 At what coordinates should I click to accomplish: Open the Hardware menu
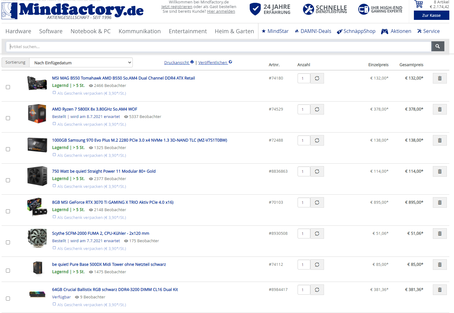point(18,31)
